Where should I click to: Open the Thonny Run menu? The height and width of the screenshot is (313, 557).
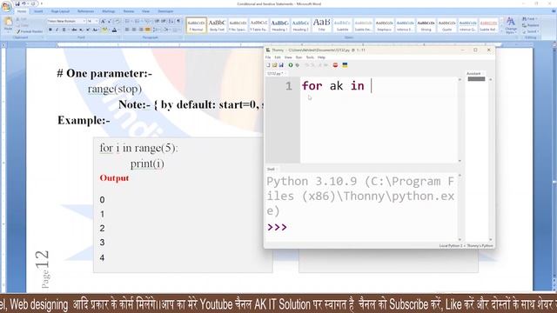point(299,57)
